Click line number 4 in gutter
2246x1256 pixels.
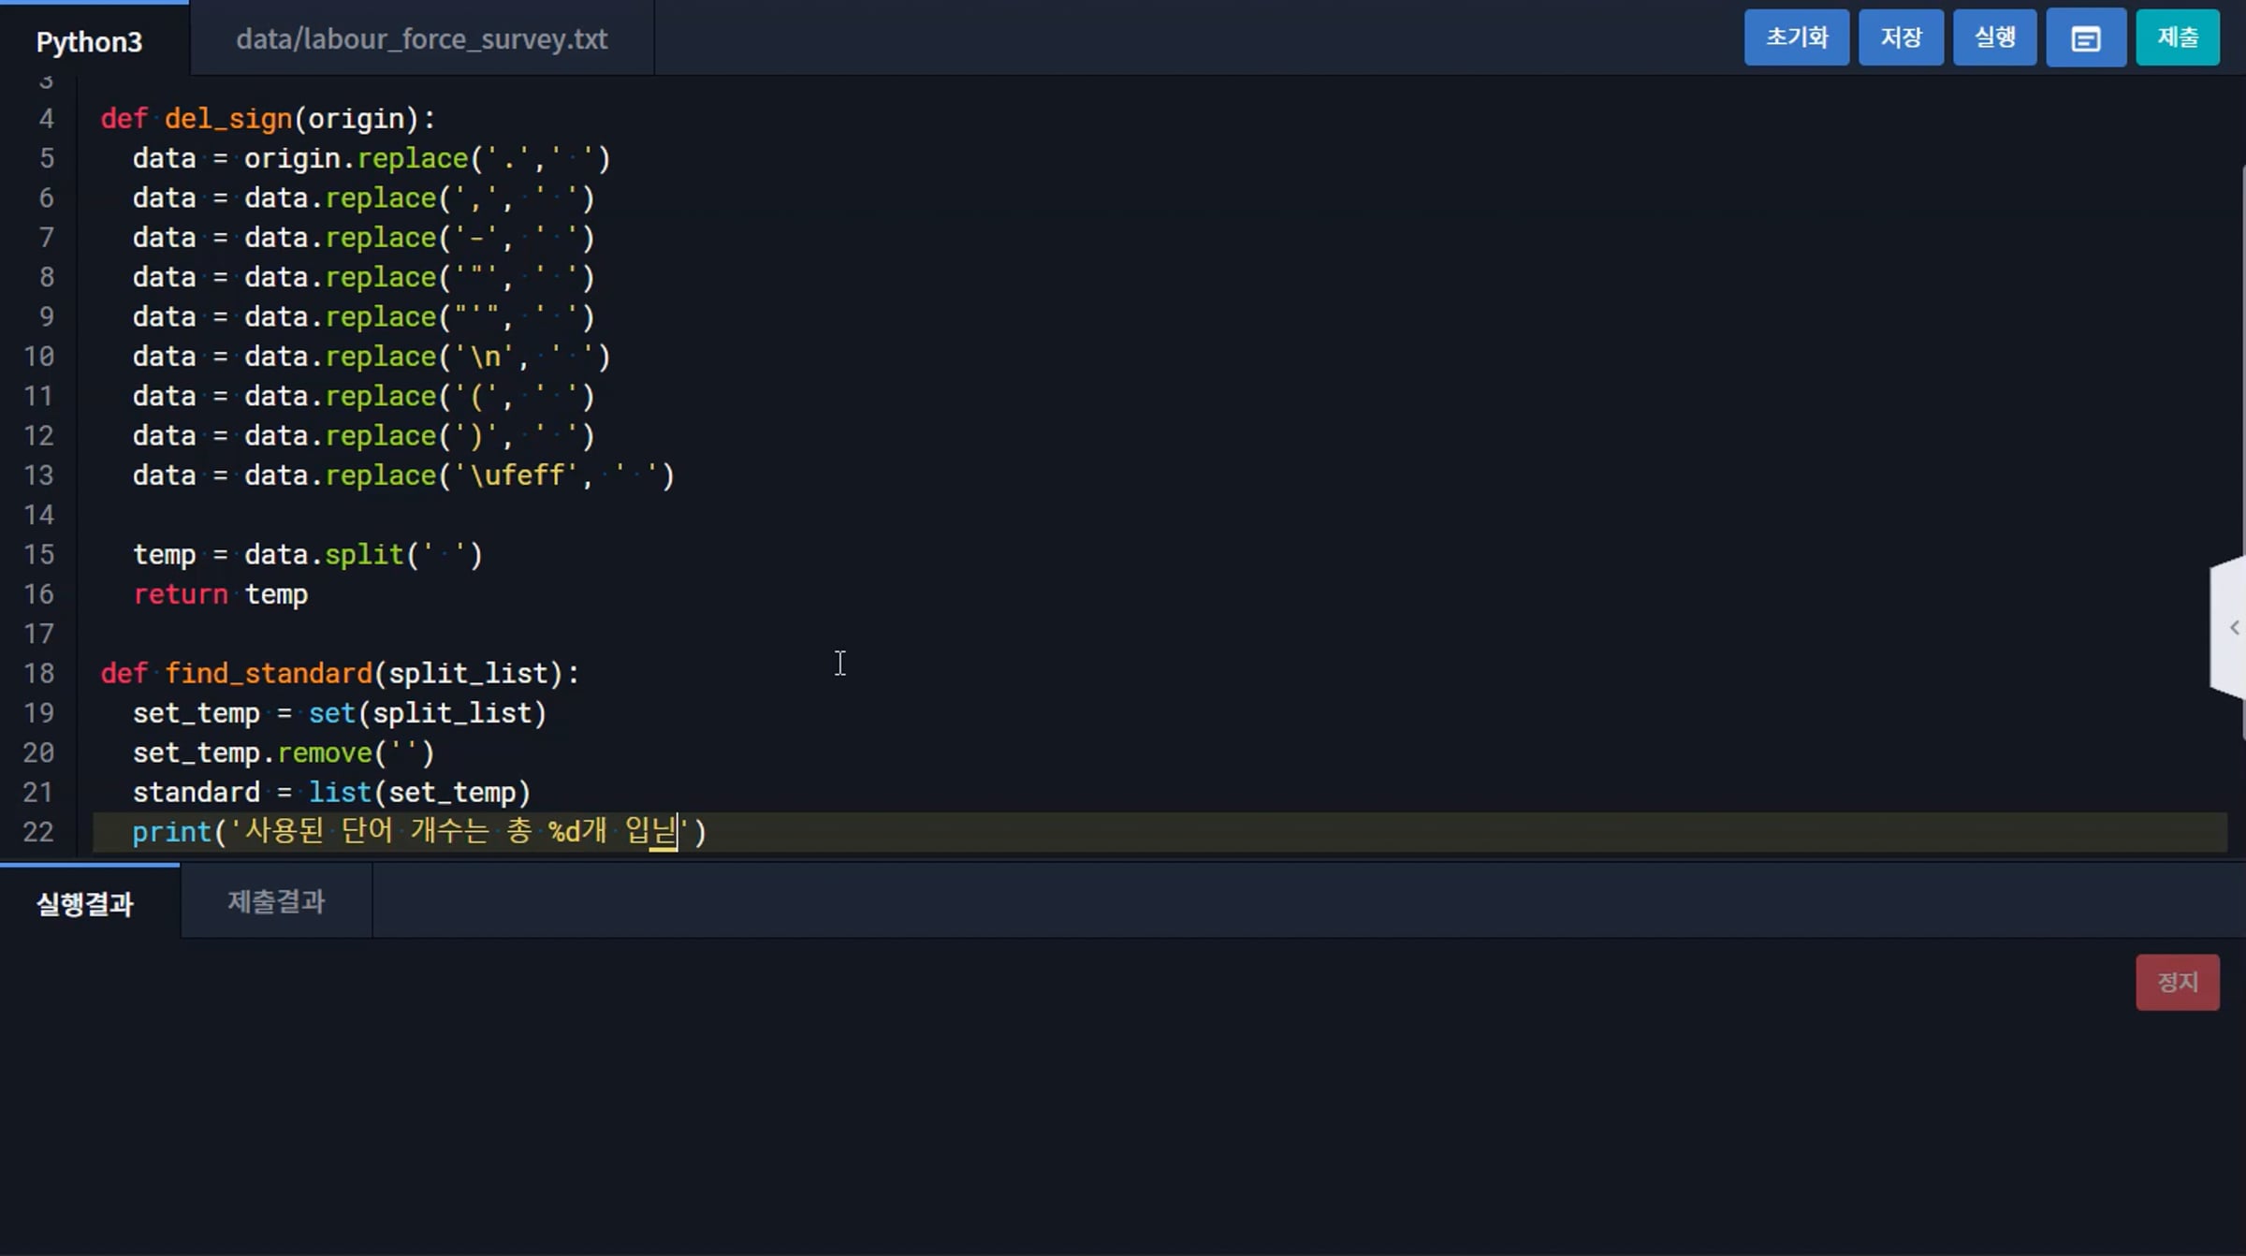(x=45, y=119)
